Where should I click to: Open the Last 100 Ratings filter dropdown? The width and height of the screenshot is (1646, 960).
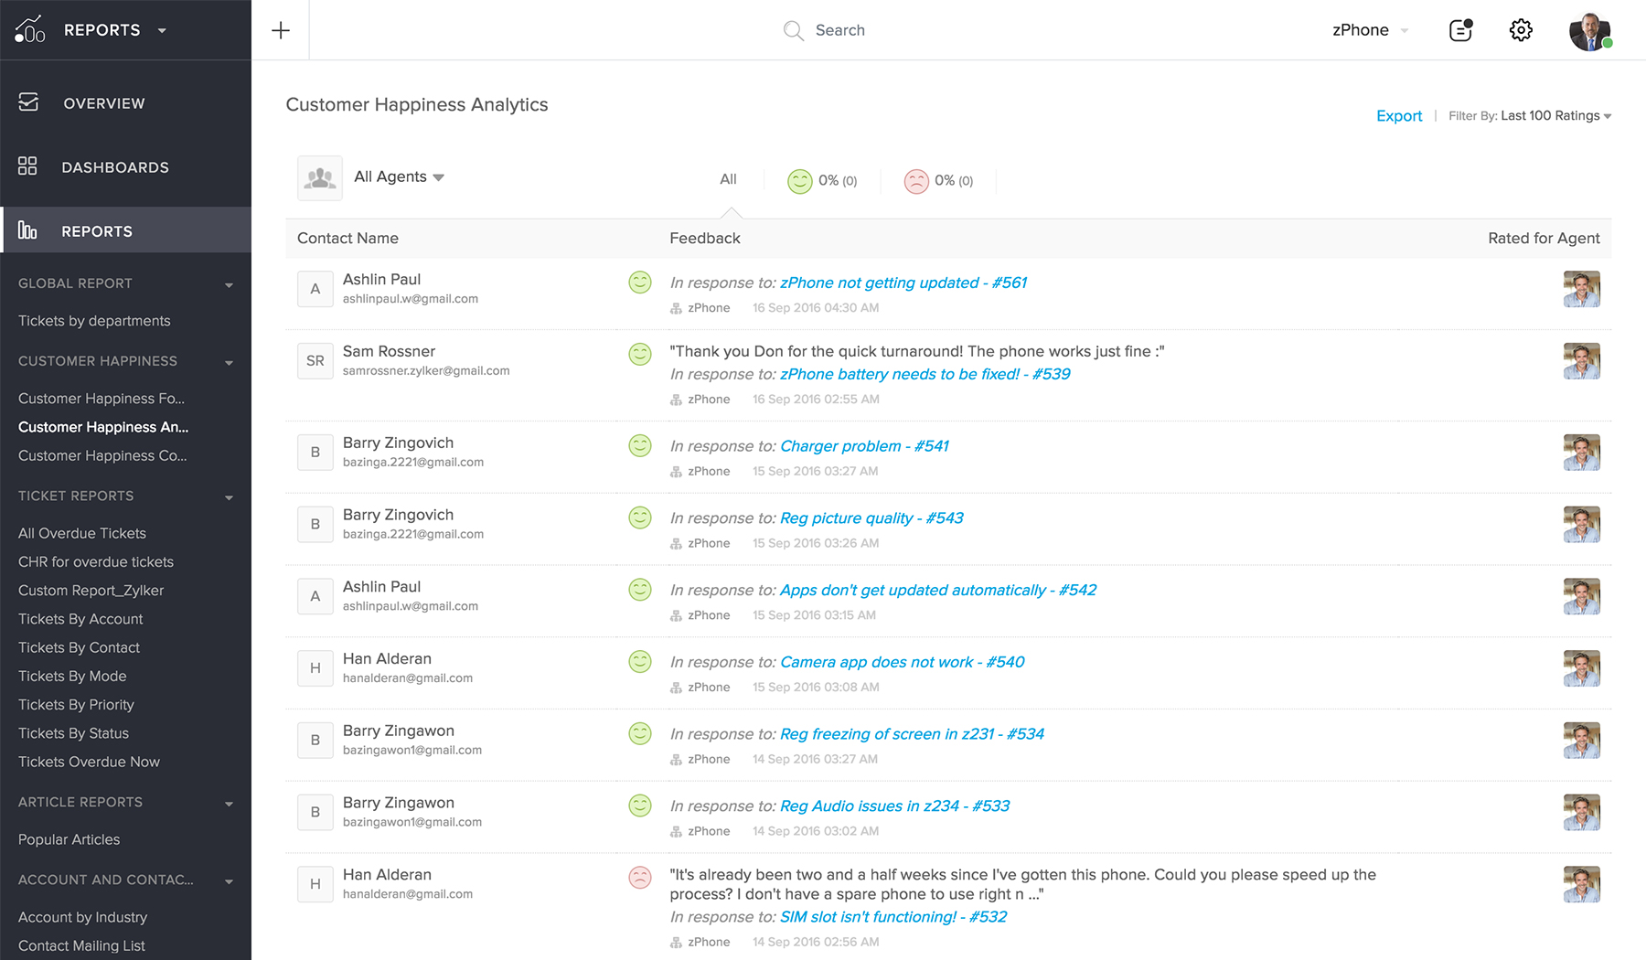(1555, 116)
